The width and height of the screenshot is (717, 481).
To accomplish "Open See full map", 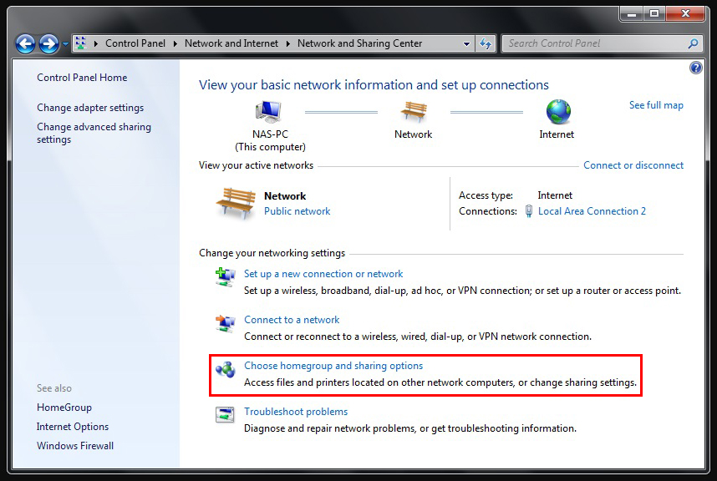I will (656, 105).
